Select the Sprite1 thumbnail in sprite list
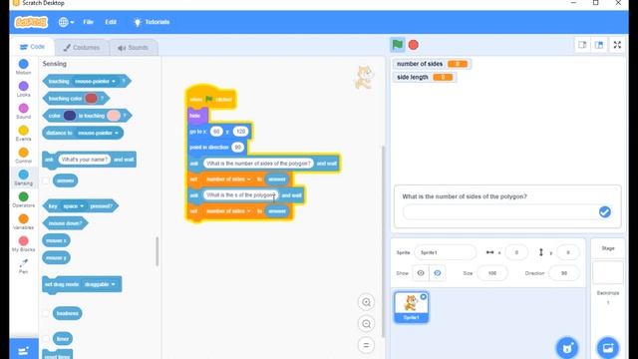 (411, 307)
